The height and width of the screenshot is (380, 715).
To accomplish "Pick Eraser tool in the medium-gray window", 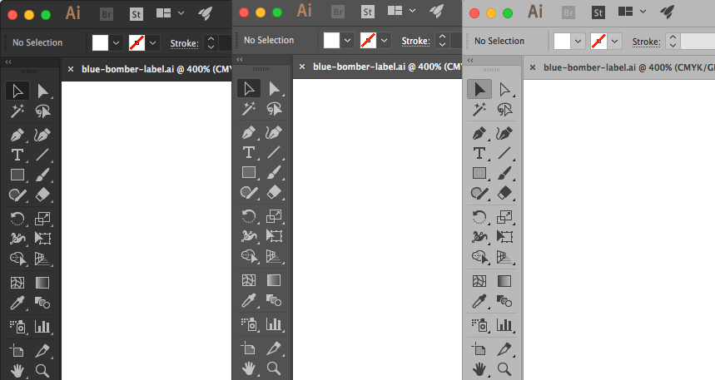I will 274,192.
